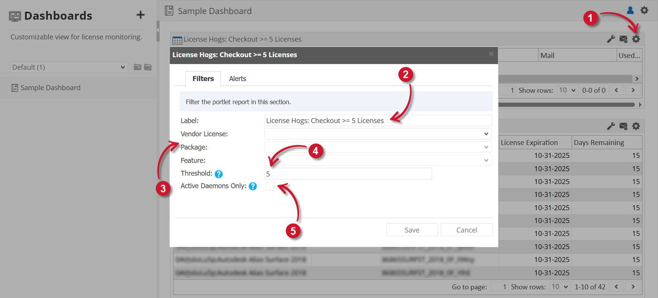Click scroll right arrow in upper table
The width and height of the screenshot is (658, 298).
pyautogui.click(x=637, y=79)
